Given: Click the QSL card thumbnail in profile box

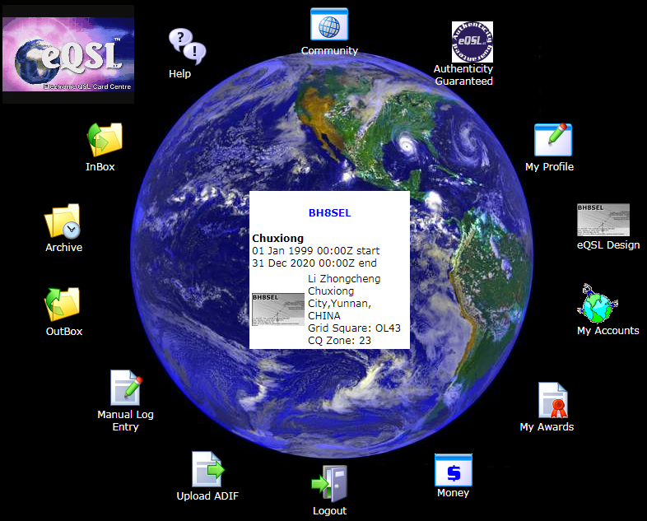Looking at the screenshot, I should [x=277, y=309].
